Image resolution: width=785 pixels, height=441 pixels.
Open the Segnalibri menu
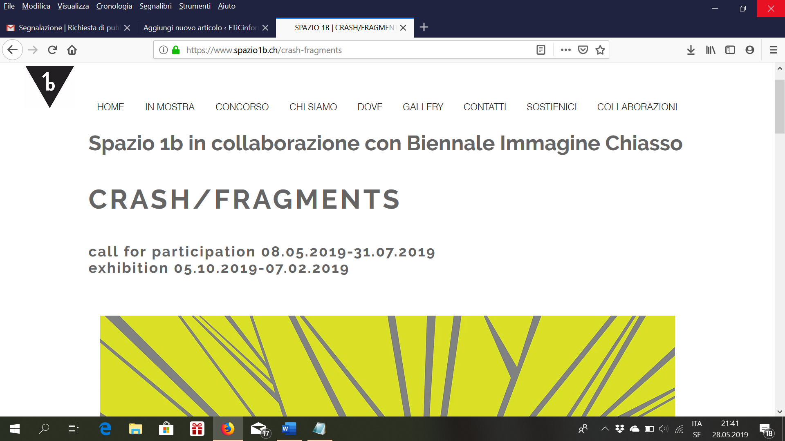155,6
